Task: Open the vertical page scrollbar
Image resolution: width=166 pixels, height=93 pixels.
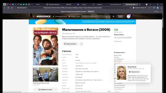Action: 163,23
